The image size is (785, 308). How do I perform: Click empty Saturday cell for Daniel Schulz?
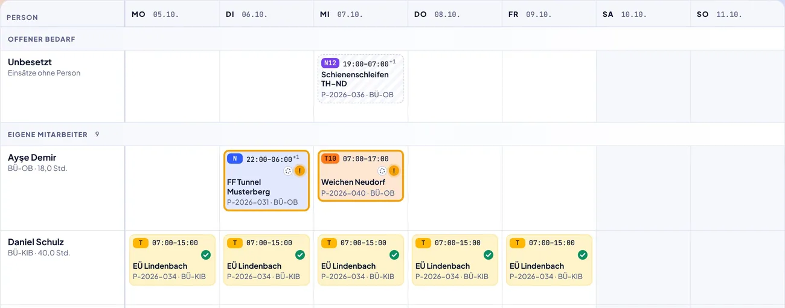(643, 268)
